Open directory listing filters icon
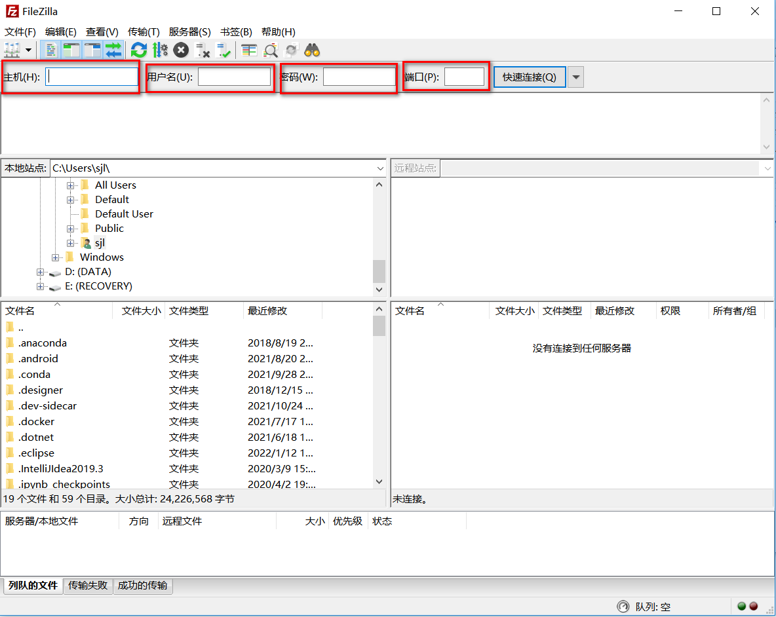Screen dimensions: 776x617 pos(249,50)
